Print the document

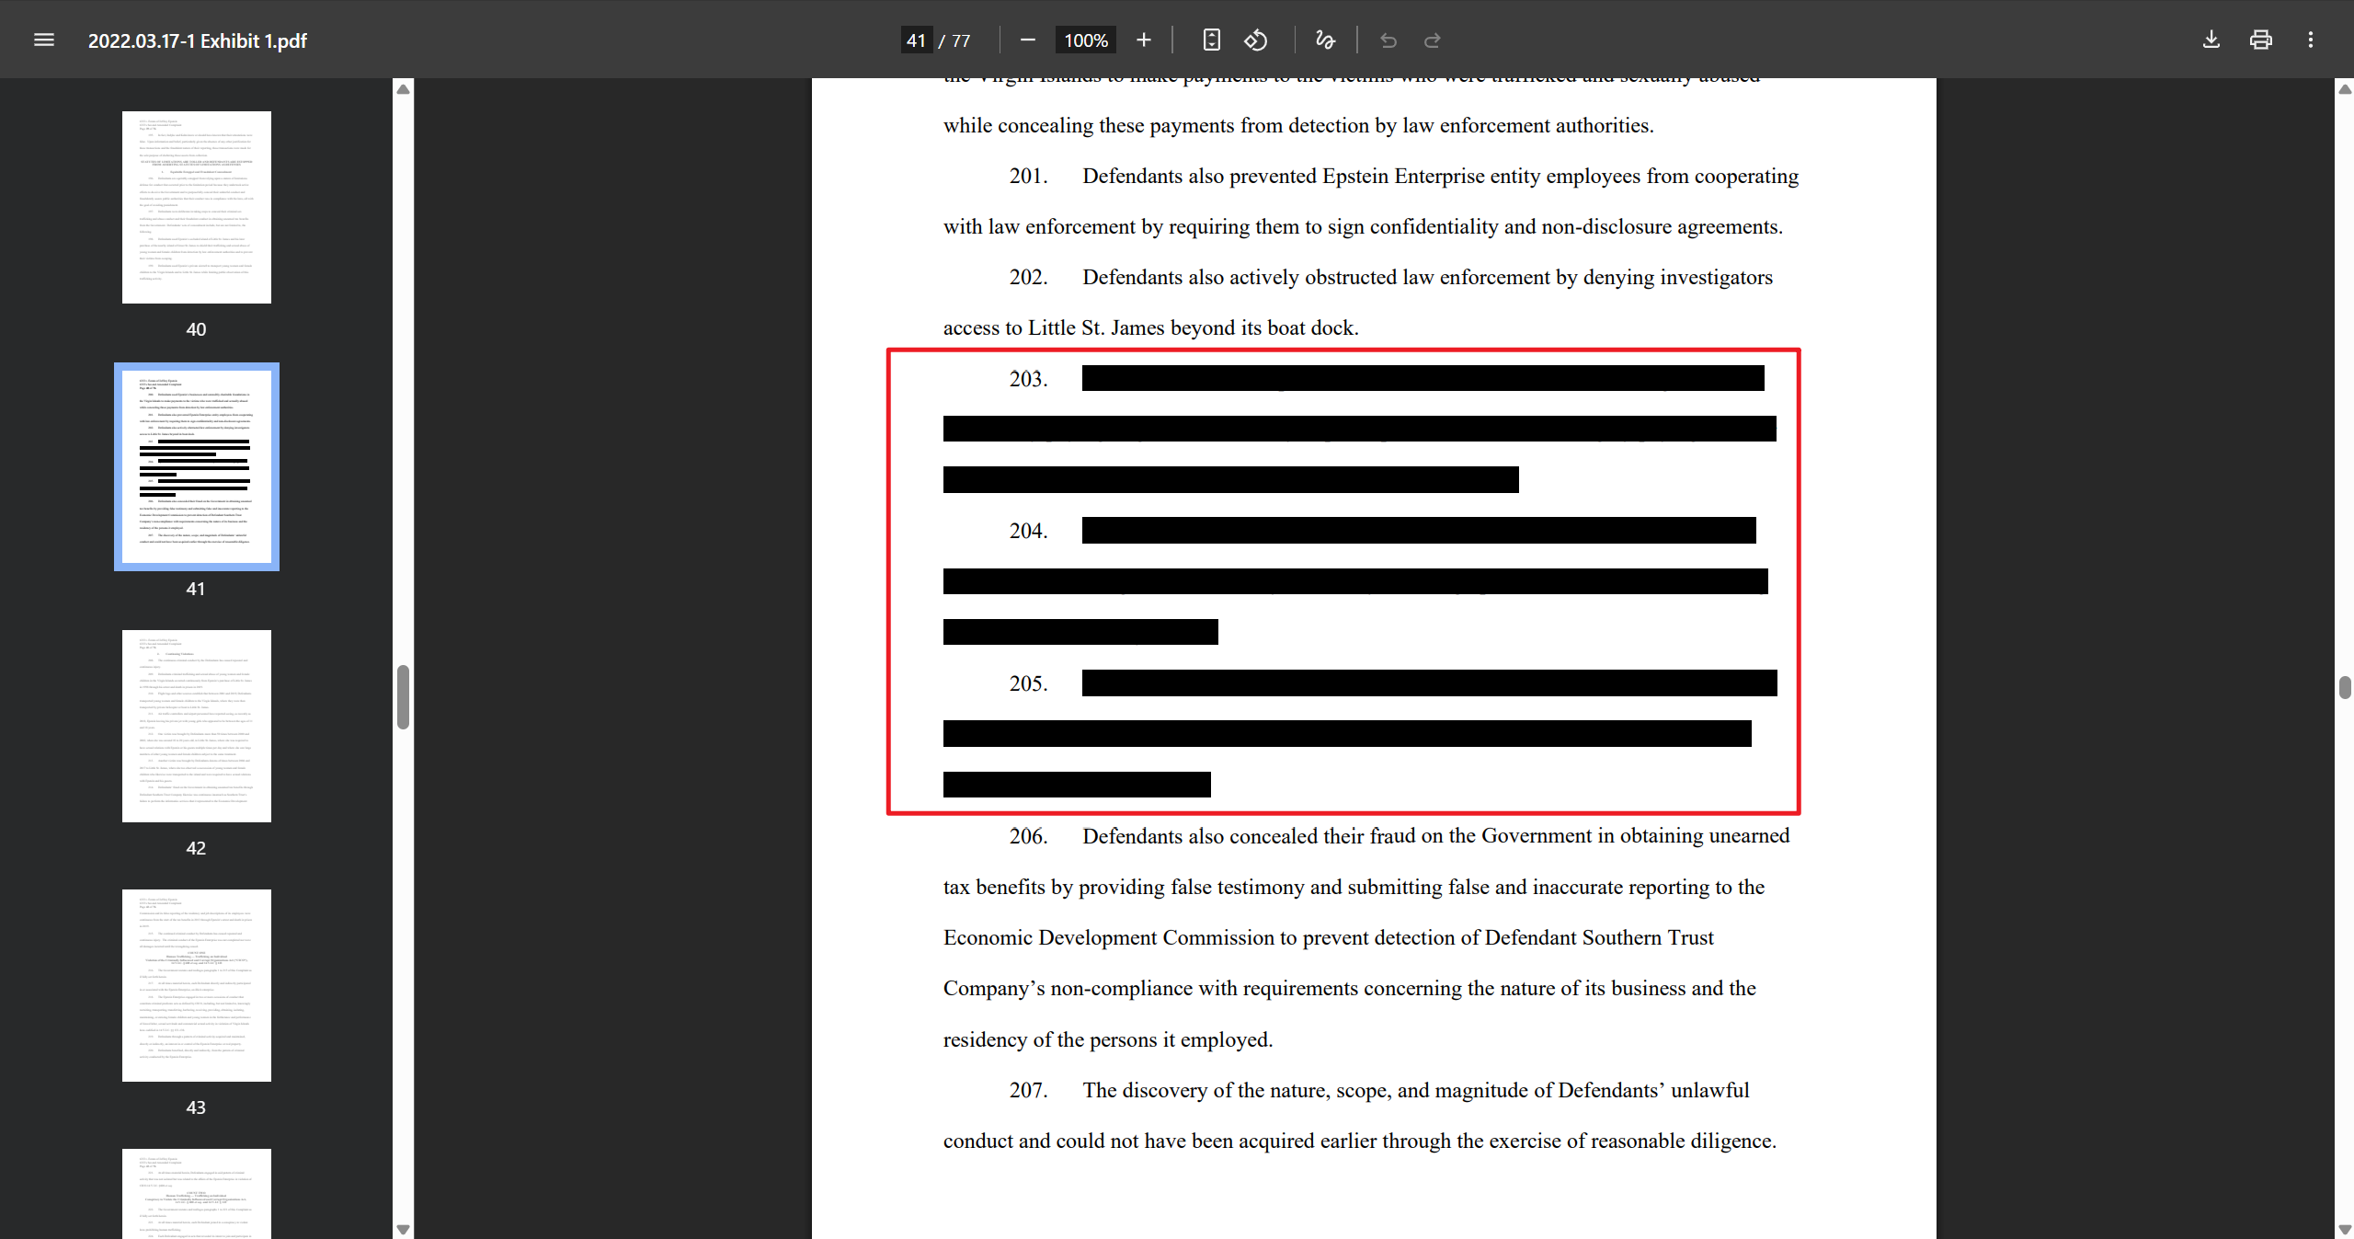[x=2261, y=40]
